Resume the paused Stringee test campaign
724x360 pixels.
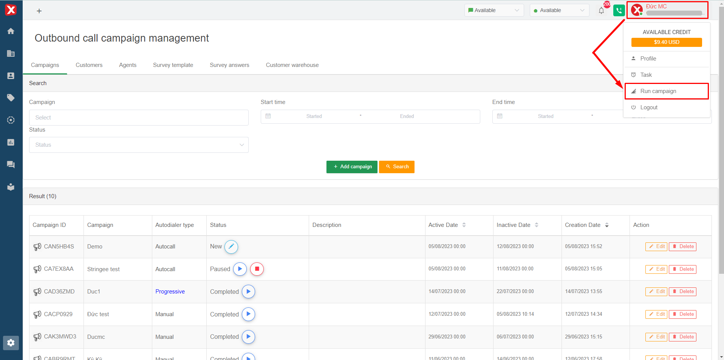tap(240, 269)
